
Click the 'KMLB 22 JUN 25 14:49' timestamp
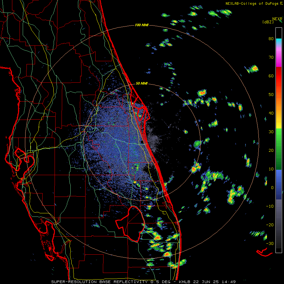pyautogui.click(x=207, y=282)
